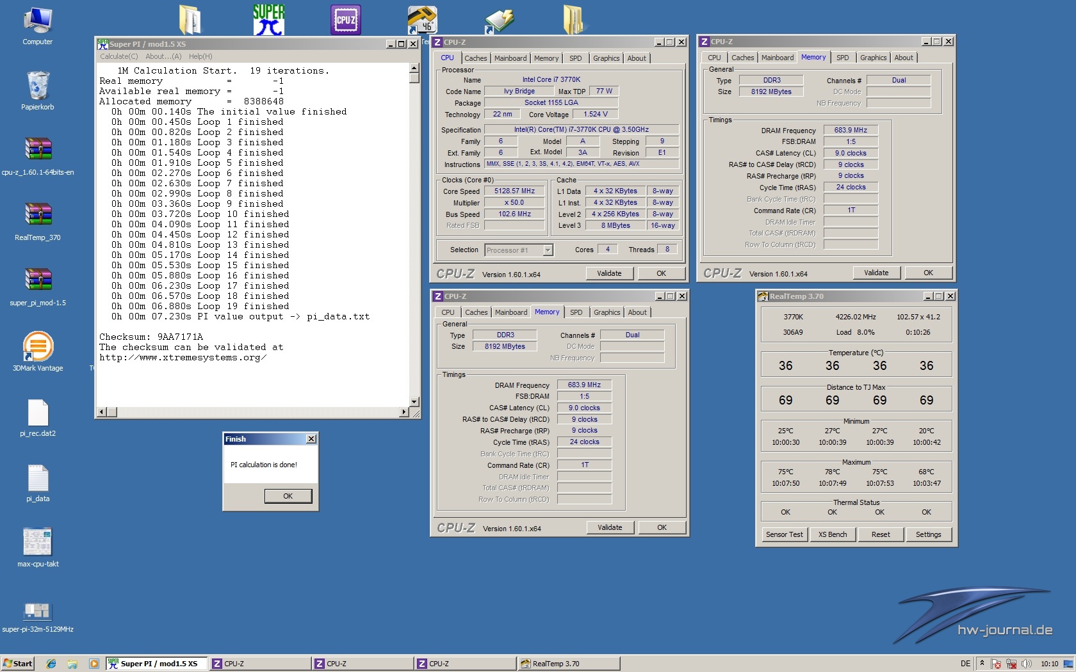The image size is (1076, 672).
Task: Close the Finish dialog
Action: [x=311, y=439]
